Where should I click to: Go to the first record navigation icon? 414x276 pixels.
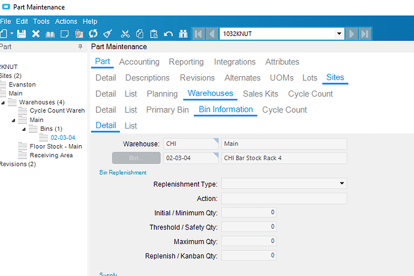coord(199,34)
